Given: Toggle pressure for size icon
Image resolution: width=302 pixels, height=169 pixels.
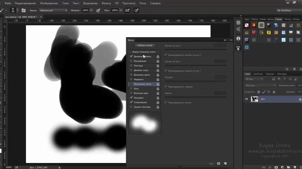Looking at the screenshot, I should (136, 10).
